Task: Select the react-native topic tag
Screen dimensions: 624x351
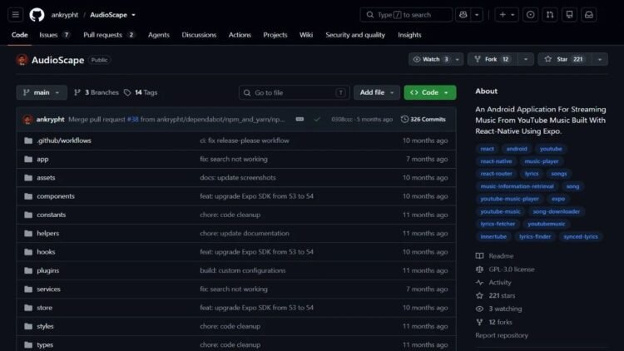Action: click(x=496, y=161)
